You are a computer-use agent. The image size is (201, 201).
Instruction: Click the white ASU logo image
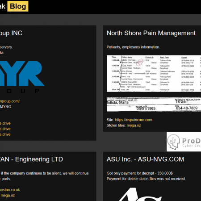pos(140,194)
